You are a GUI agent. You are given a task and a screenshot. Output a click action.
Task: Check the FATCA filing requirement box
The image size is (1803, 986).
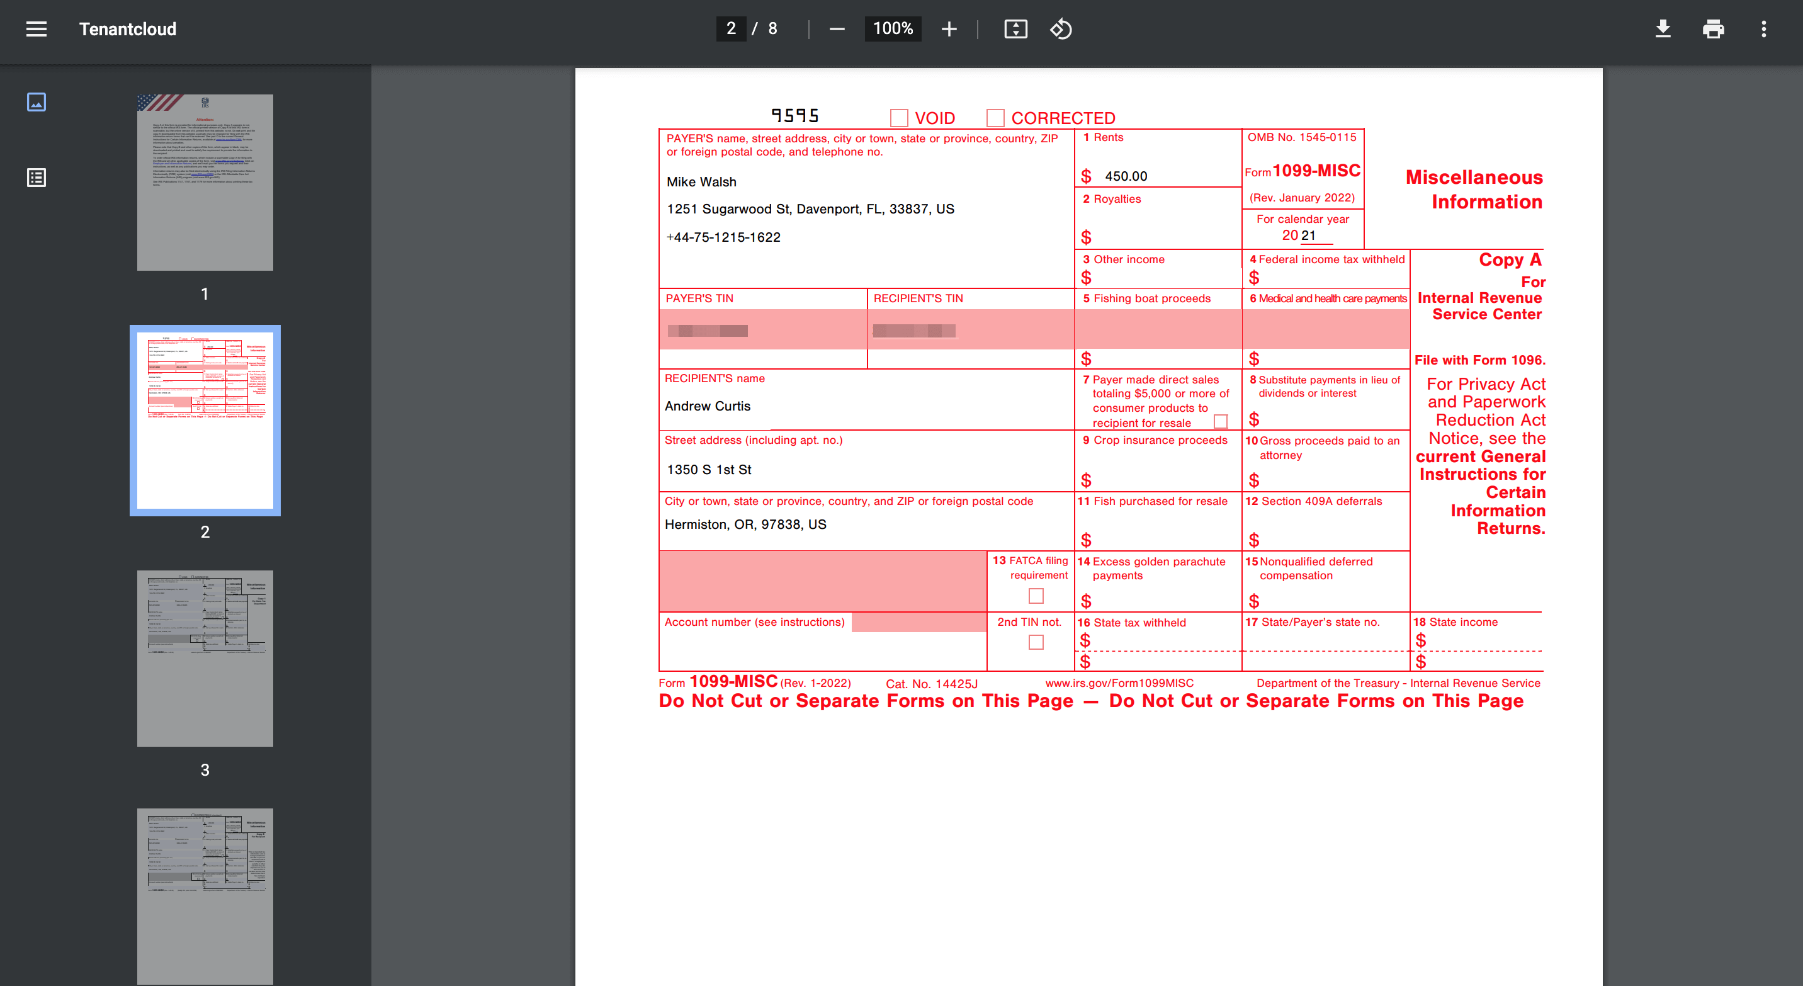point(1036,596)
